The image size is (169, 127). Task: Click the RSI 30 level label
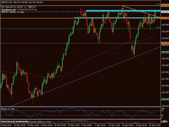162,115
